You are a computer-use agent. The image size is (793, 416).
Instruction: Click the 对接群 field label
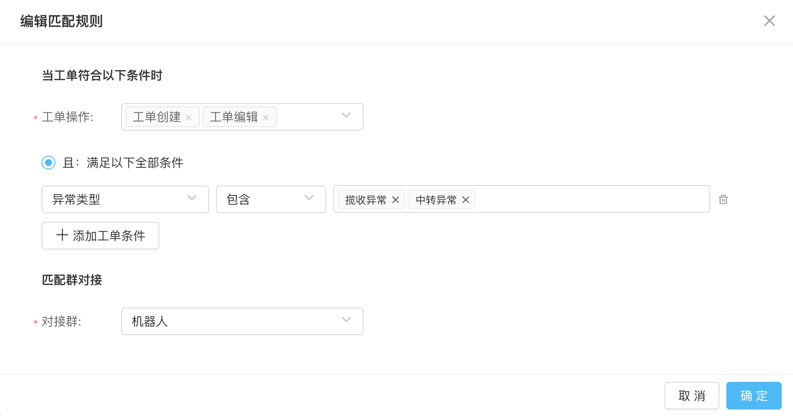click(x=61, y=322)
